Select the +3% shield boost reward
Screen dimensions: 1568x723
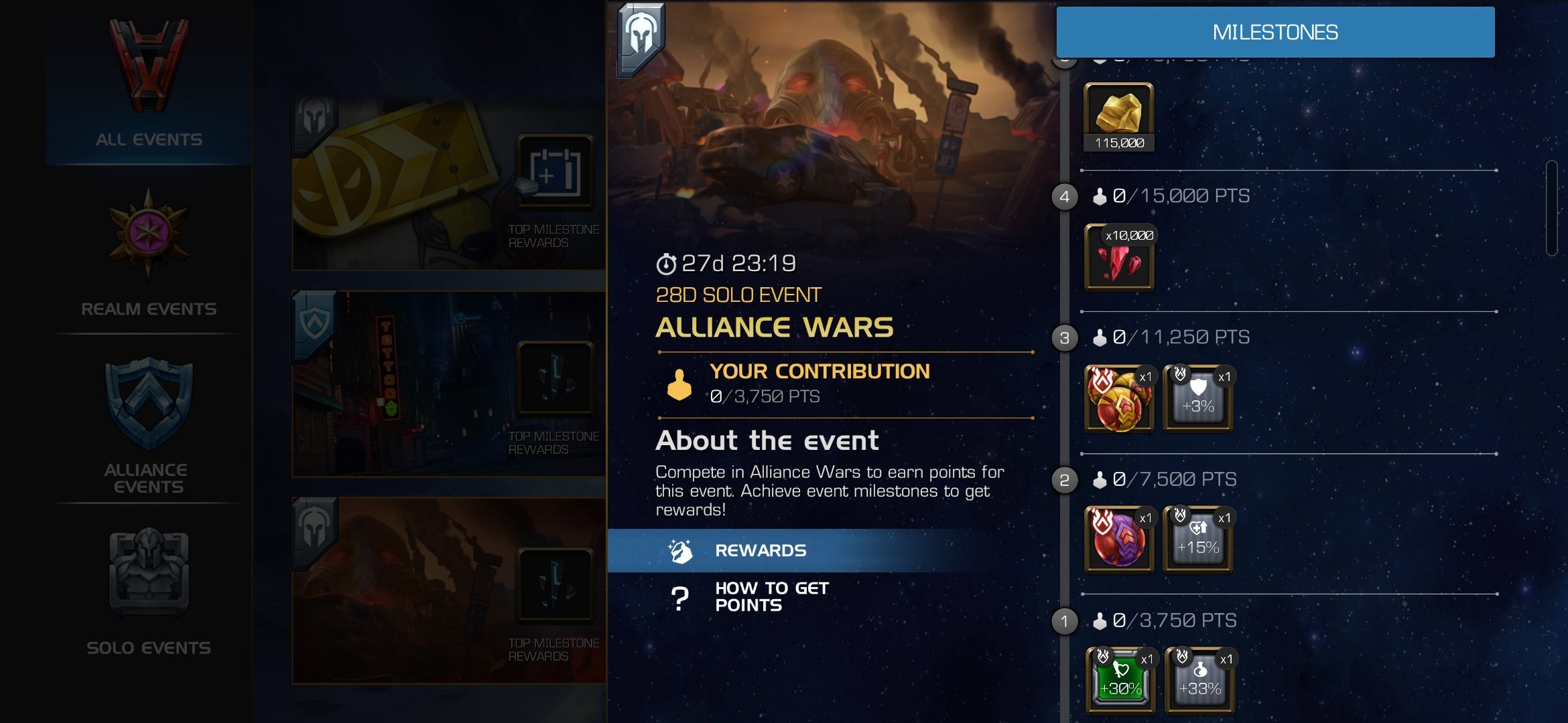coord(1198,399)
